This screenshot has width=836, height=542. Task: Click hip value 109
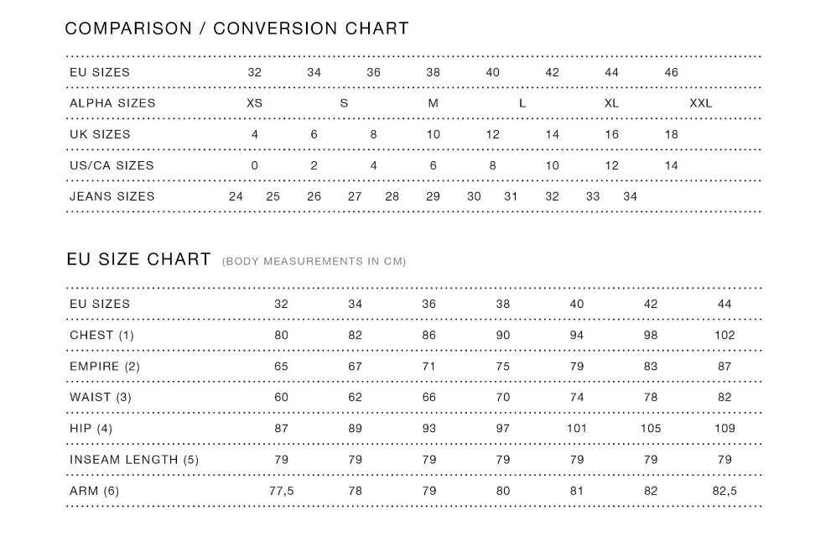(724, 429)
